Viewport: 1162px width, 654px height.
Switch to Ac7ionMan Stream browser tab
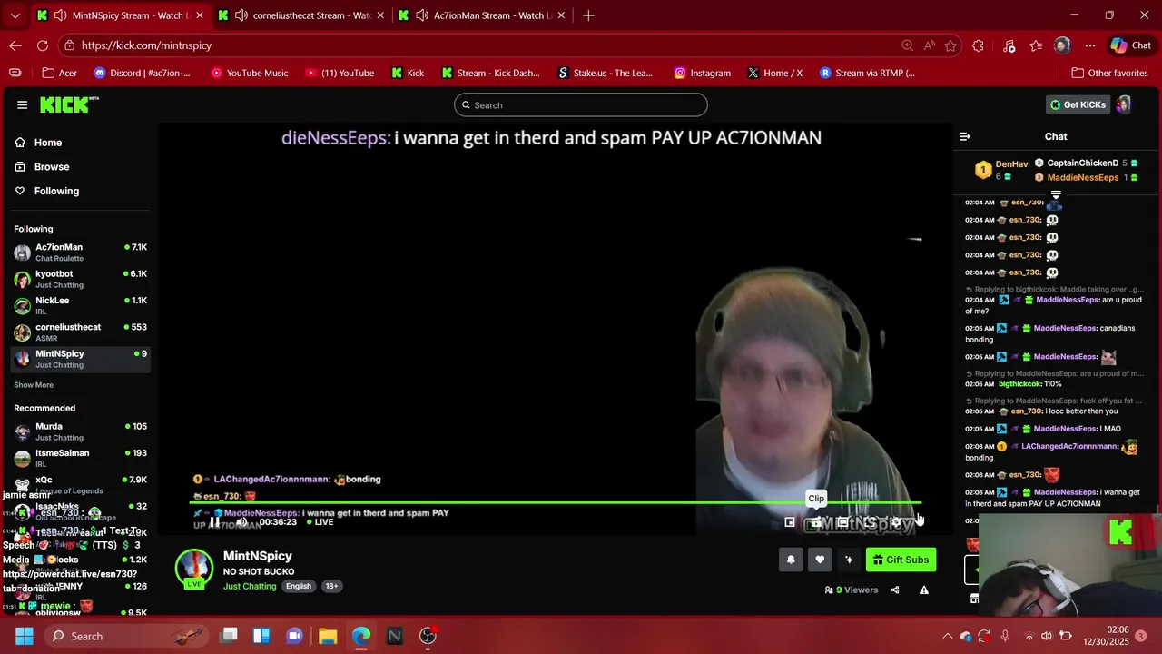[x=481, y=15]
